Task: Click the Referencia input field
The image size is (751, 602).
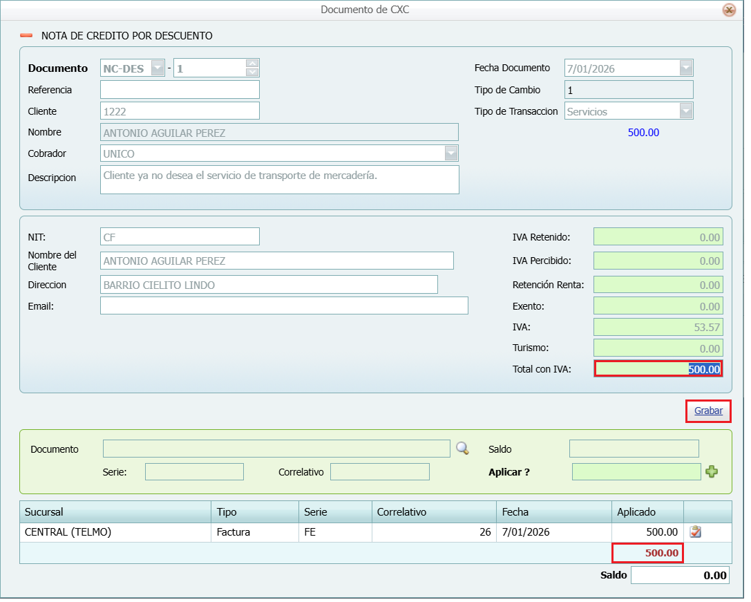Action: pos(180,90)
